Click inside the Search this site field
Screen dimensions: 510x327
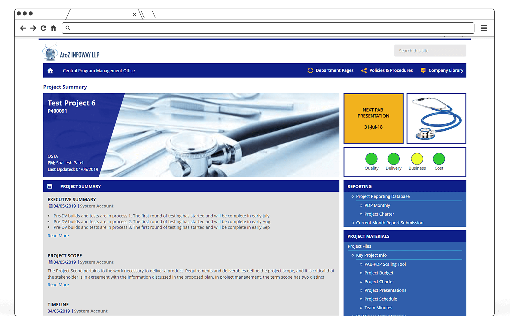[430, 51]
